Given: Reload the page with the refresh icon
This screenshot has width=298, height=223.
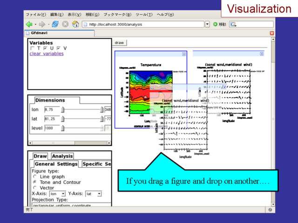Looking at the screenshot, I should pos(55,24).
